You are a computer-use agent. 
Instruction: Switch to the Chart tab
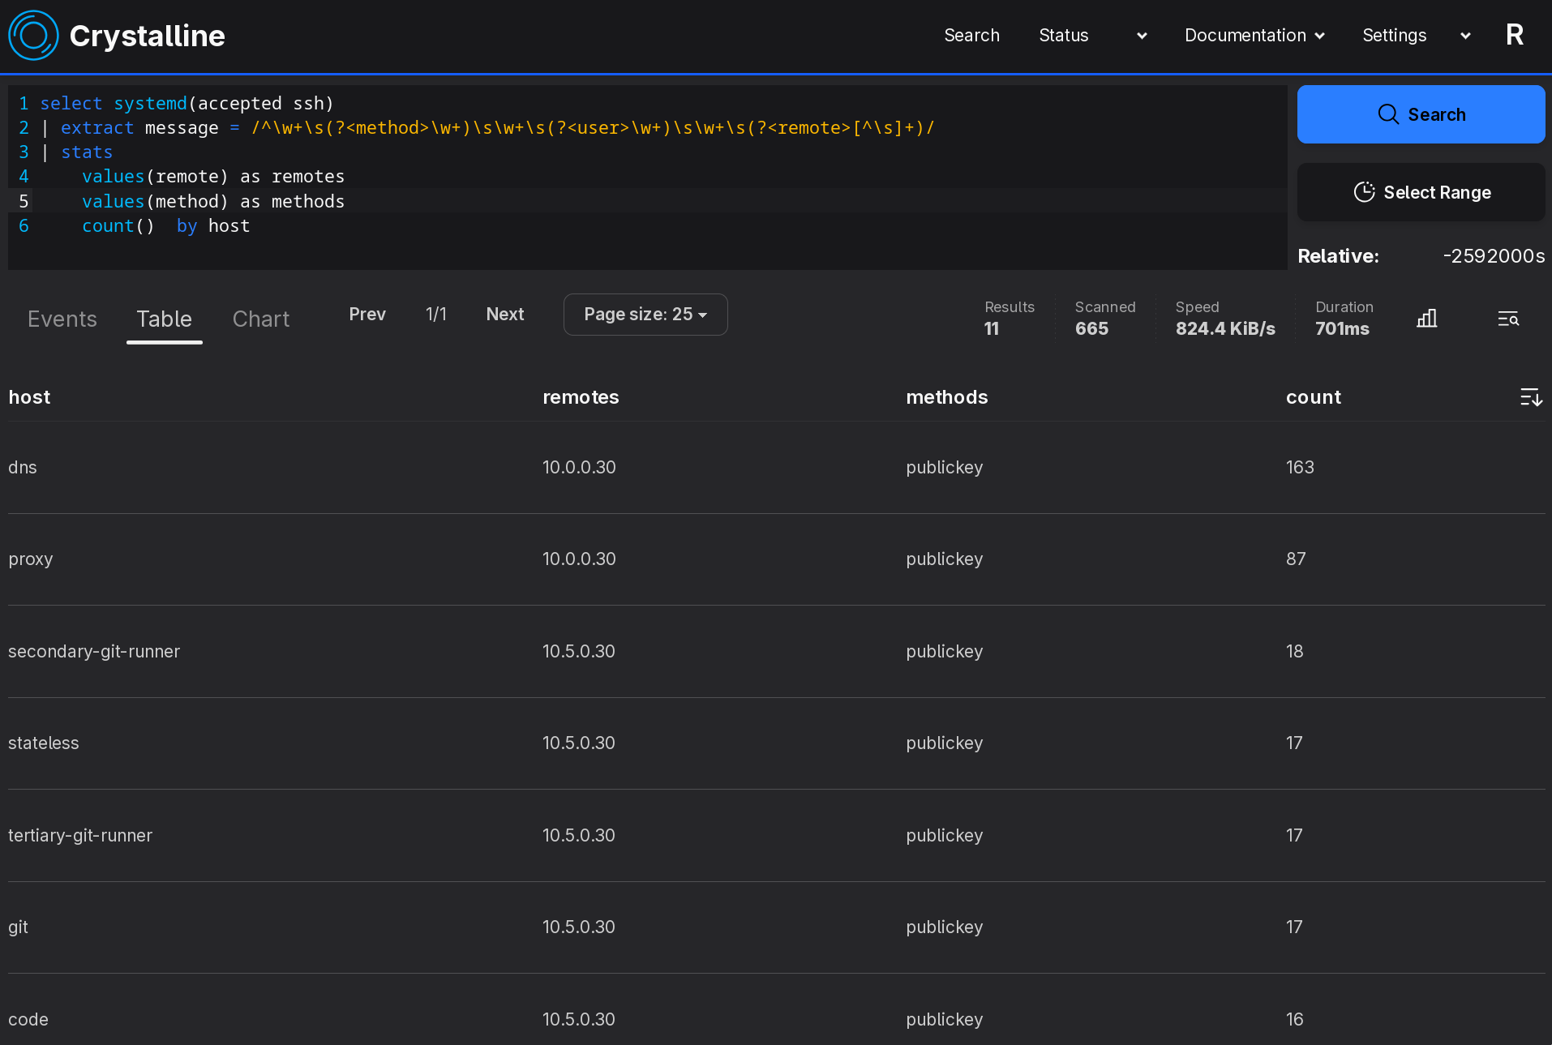261,319
